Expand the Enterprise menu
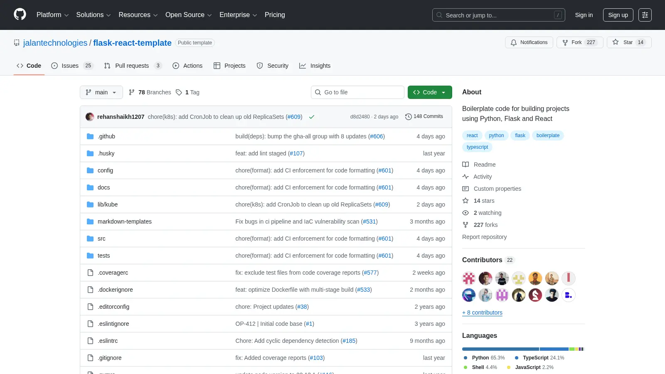 [238, 15]
